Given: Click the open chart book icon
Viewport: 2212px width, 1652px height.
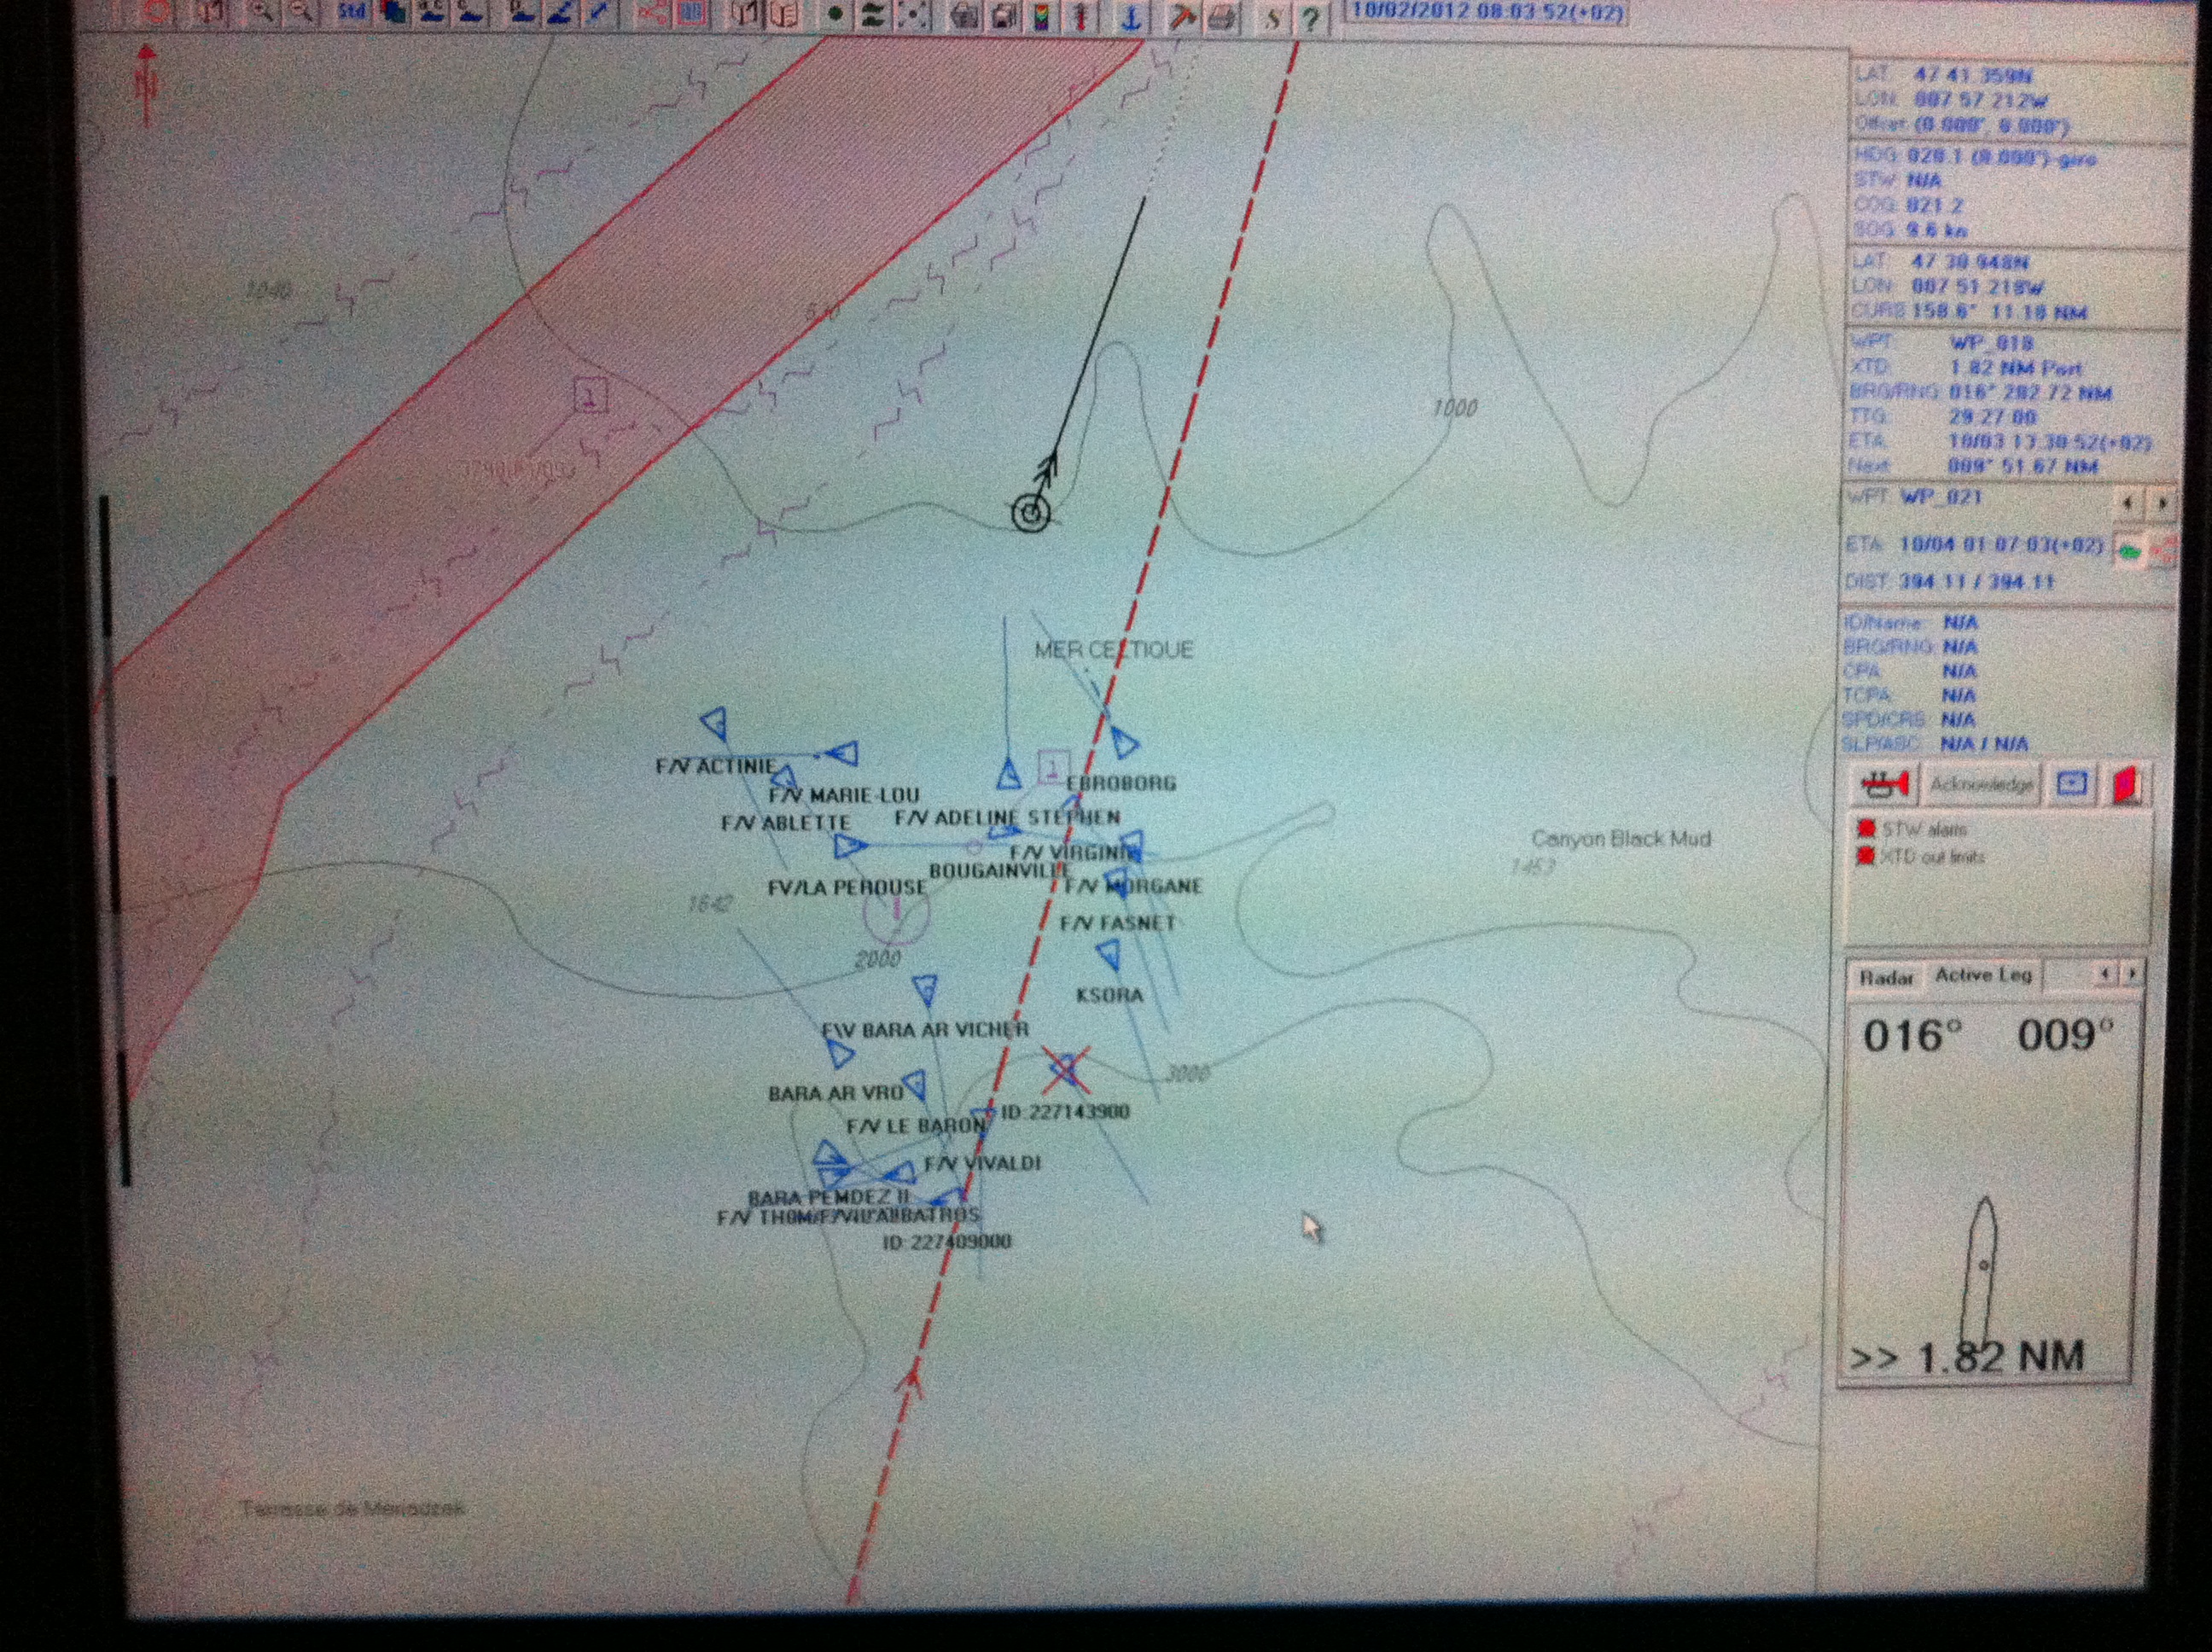Looking at the screenshot, I should [x=786, y=14].
